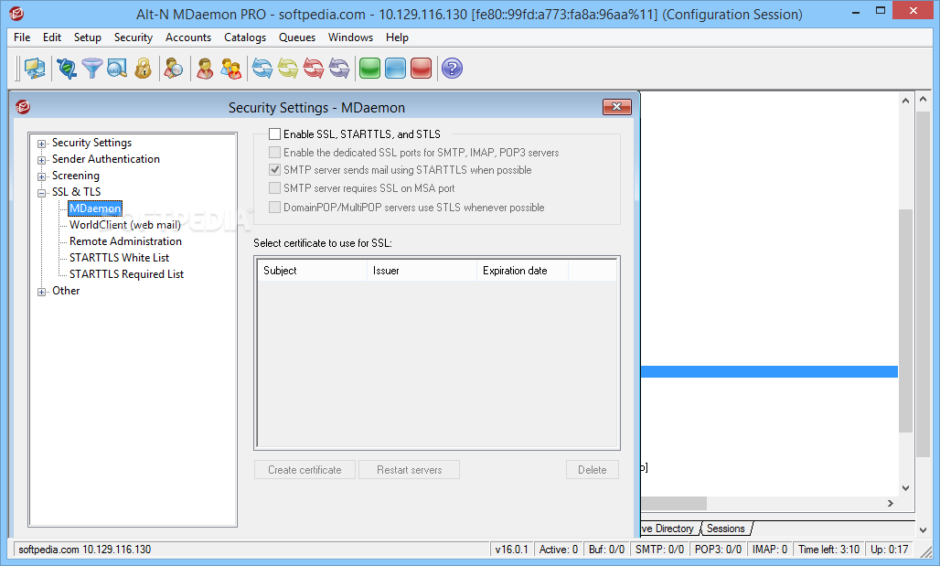Toggle SMTP sends mail using STARTTLS checkbox

click(274, 170)
